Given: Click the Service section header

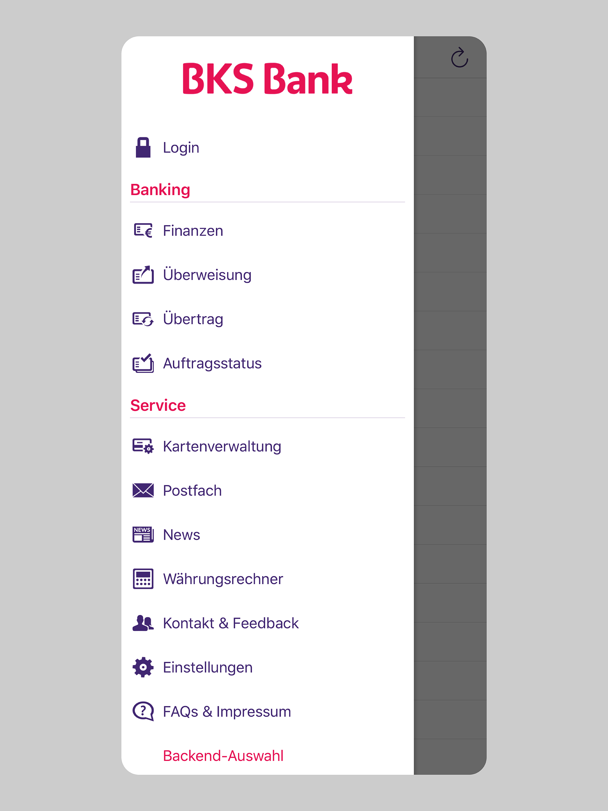Looking at the screenshot, I should (158, 405).
